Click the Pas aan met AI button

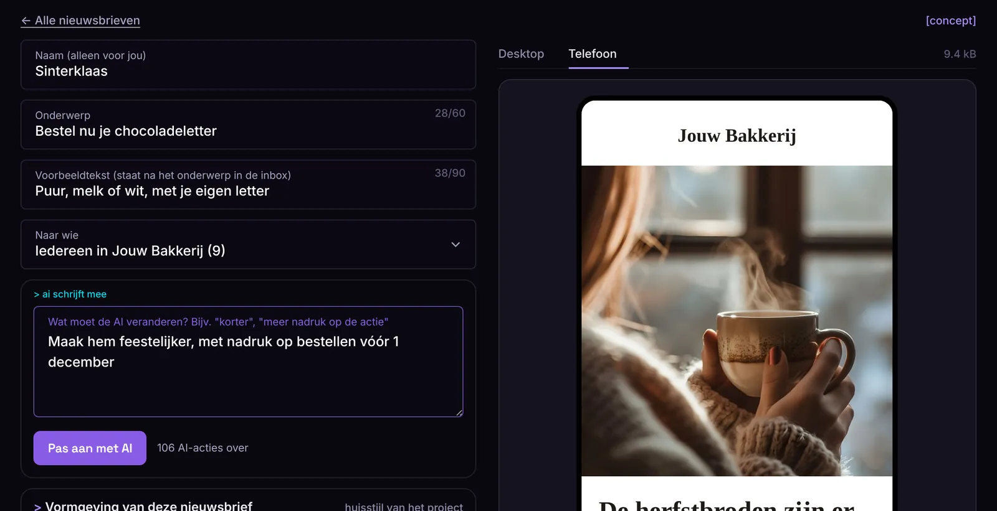click(90, 448)
